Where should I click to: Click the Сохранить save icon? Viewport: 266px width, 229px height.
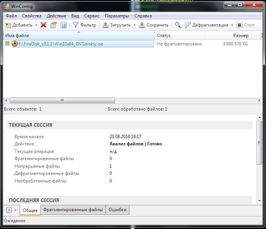pos(142,25)
